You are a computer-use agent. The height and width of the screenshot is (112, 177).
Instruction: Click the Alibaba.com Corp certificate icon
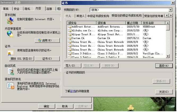70,31
